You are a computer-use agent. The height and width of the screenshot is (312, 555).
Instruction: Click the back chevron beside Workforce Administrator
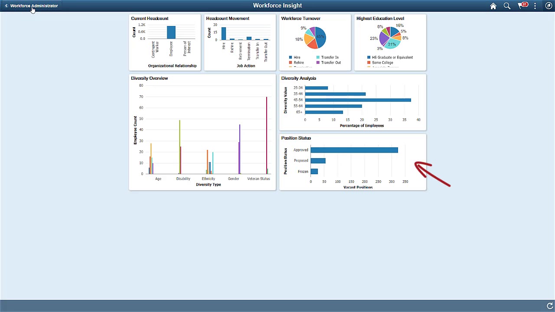click(x=6, y=6)
